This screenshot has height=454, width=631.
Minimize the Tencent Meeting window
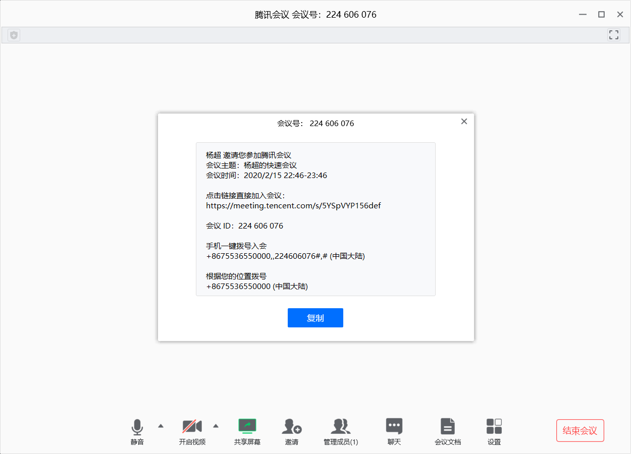click(x=583, y=15)
